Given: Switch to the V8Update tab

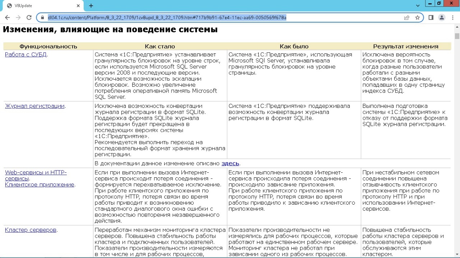Looking at the screenshot, I should tap(43, 6).
